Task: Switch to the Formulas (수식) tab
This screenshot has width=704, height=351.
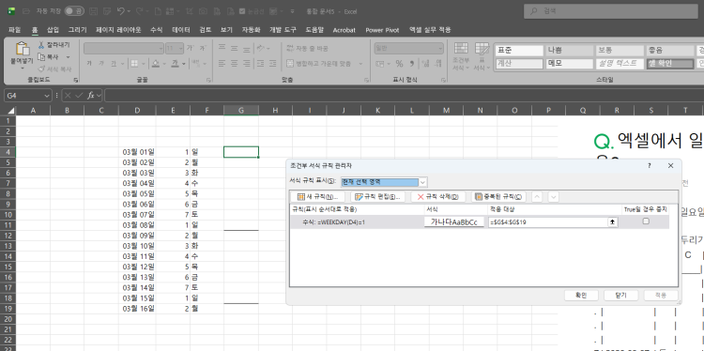Action: [x=156, y=30]
